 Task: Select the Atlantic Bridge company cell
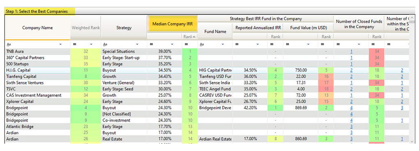(x=38, y=126)
